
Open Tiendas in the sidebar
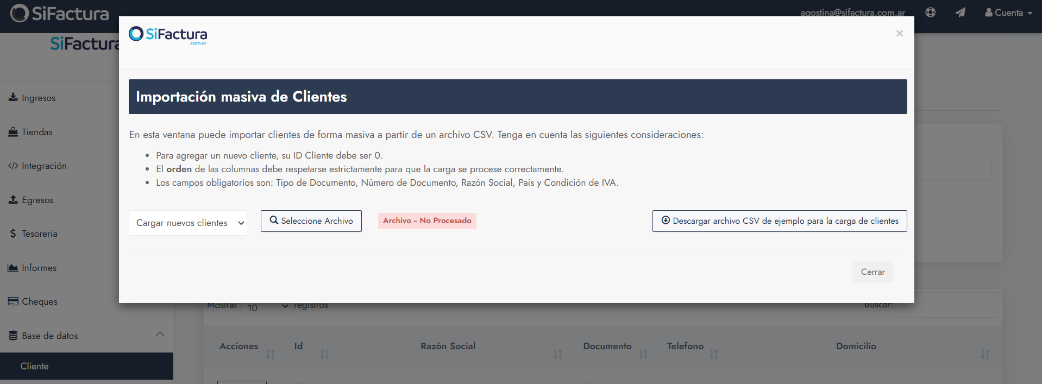(x=37, y=132)
